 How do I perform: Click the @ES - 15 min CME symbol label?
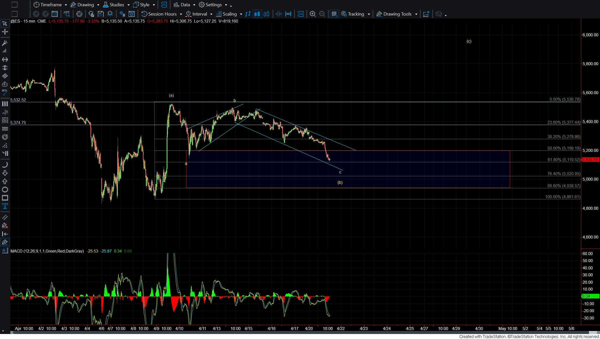29,21
